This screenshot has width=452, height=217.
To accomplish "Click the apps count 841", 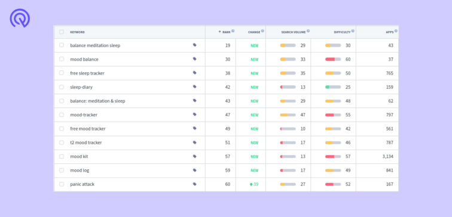I will (390, 170).
